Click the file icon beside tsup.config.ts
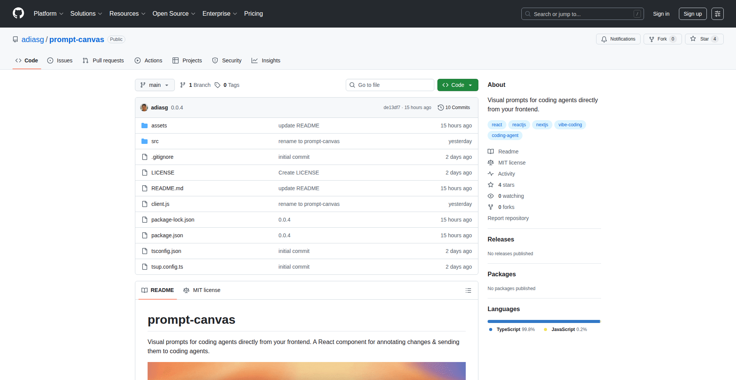Viewport: 736px width, 380px height. point(145,267)
